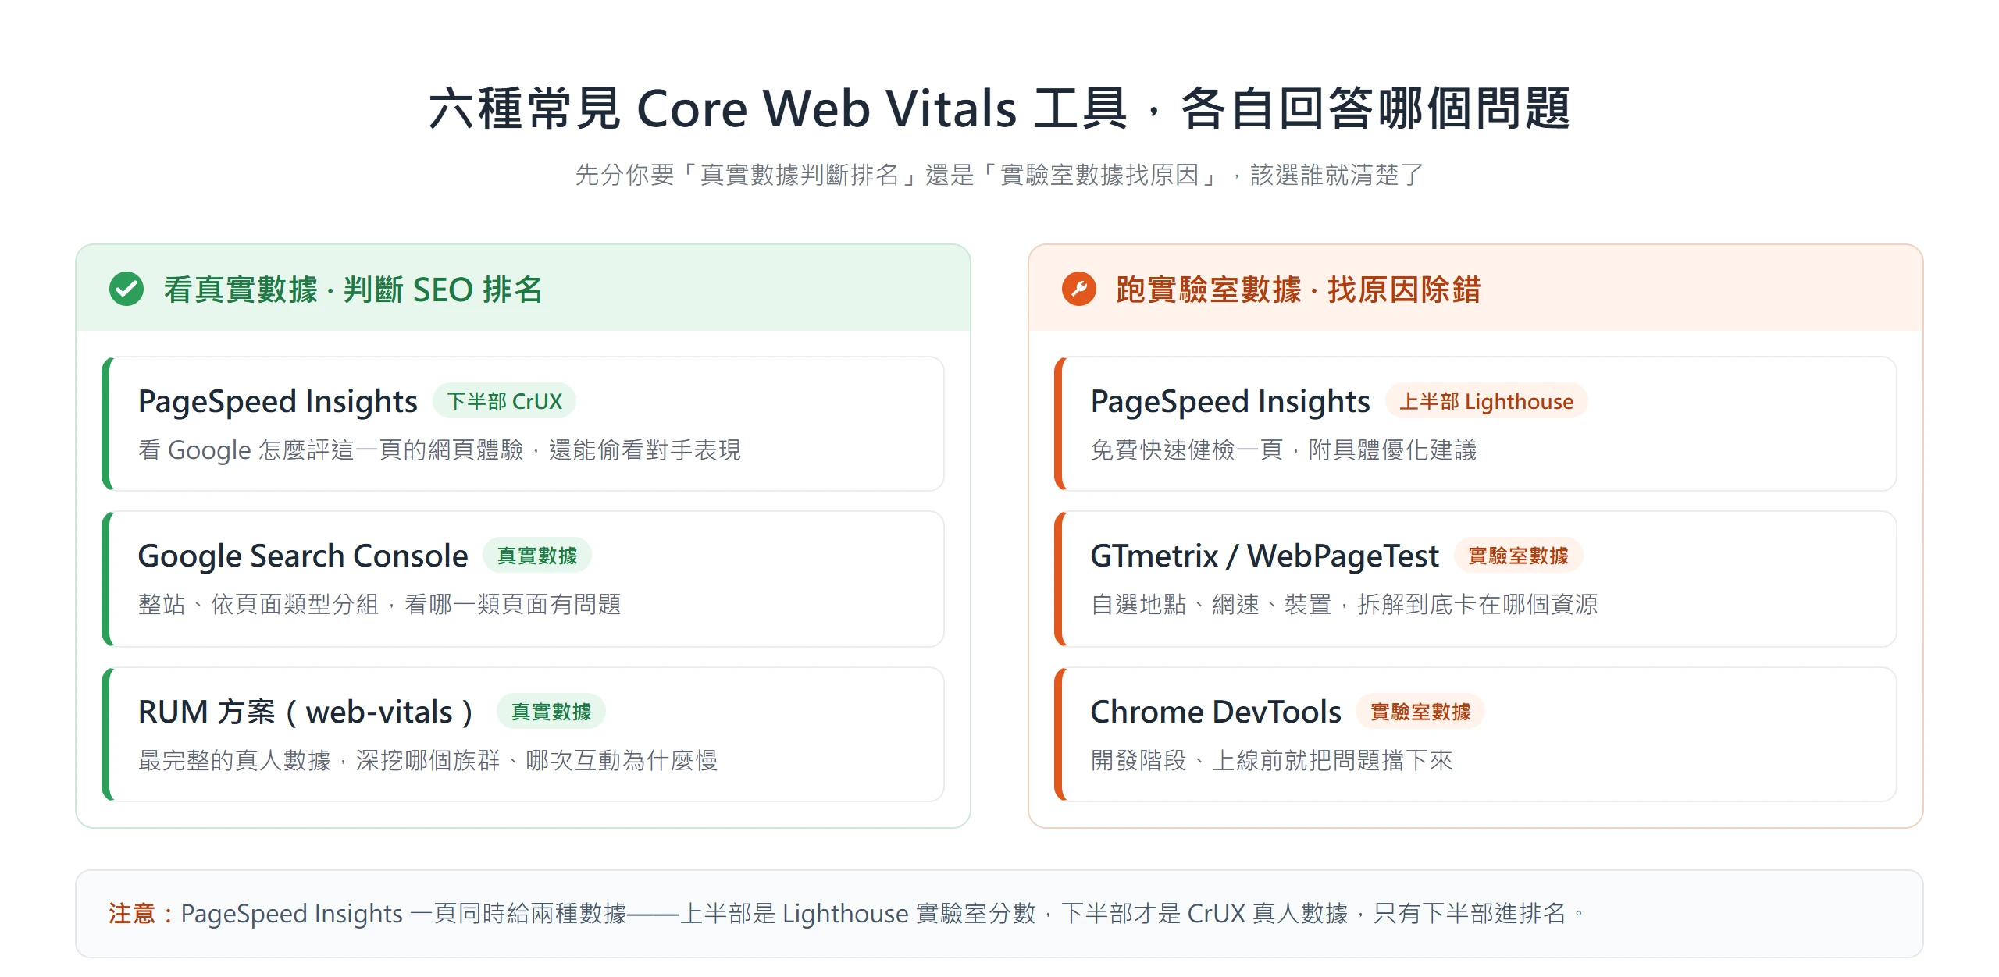Click description 整站、依頁面類型分組
Screen dimensions: 1999x977
pyautogui.click(x=379, y=604)
